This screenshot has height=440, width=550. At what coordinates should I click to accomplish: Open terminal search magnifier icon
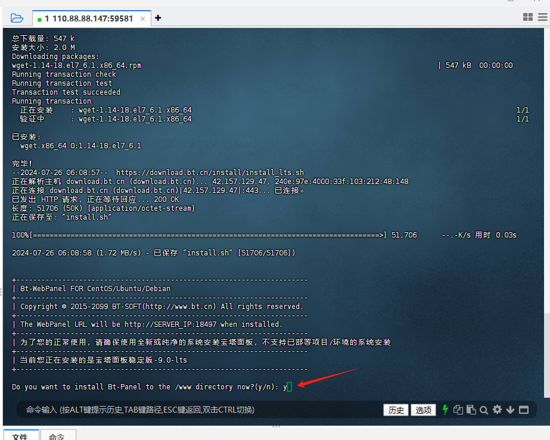[484, 410]
